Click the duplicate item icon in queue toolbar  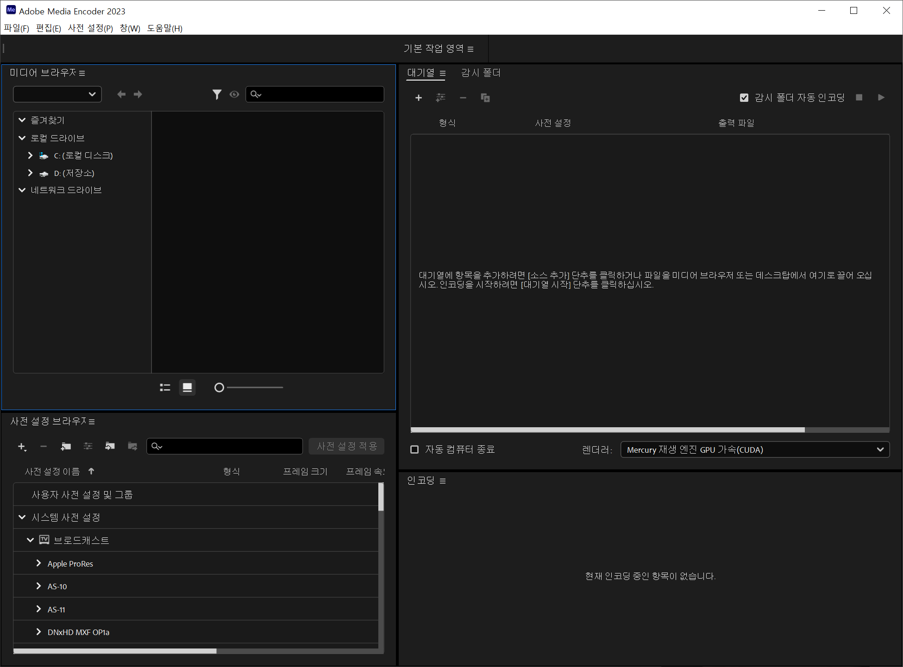[485, 98]
